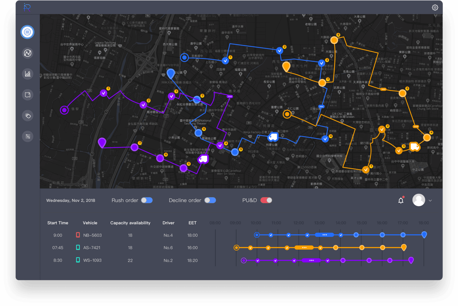Image resolution: width=458 pixels, height=306 pixels.
Task: Turn on the Decline order switch
Action: click(x=210, y=200)
